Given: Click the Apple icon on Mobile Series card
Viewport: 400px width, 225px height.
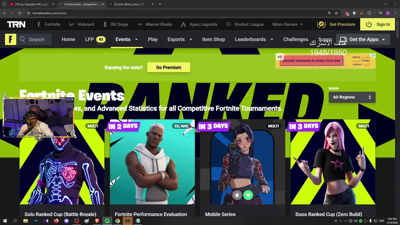Looking at the screenshot, I should tap(237, 195).
